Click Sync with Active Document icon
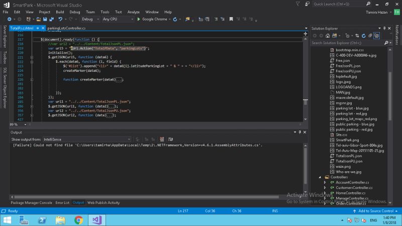This screenshot has height=226, width=402. [x=357, y=36]
